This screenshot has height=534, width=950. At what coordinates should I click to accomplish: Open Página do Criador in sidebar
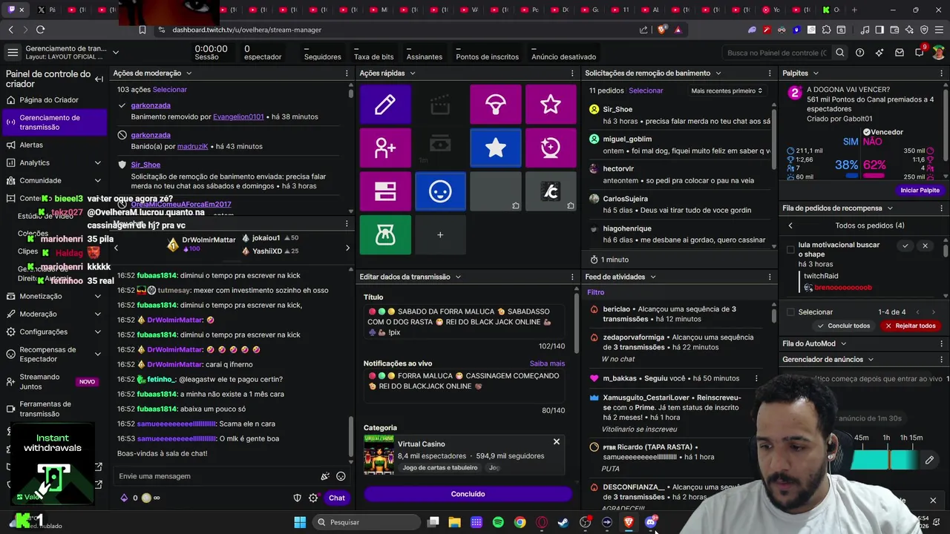coord(53,100)
